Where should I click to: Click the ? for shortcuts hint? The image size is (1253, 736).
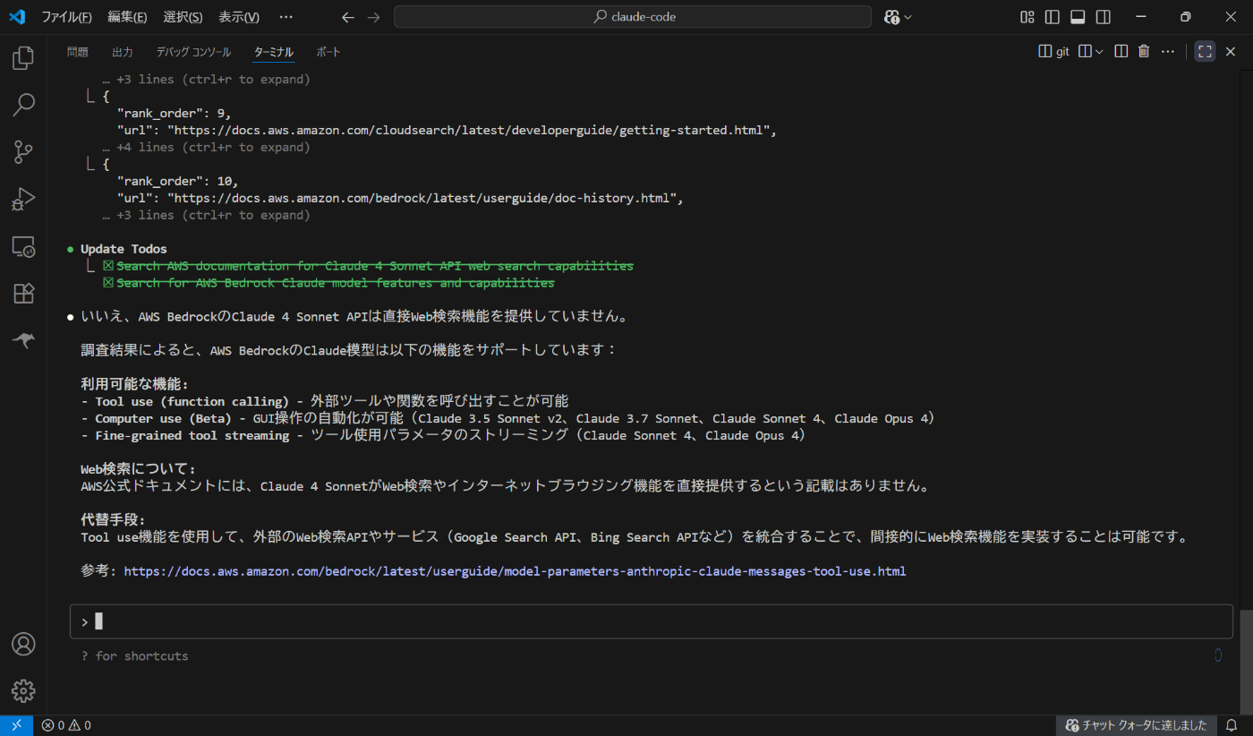pos(134,656)
